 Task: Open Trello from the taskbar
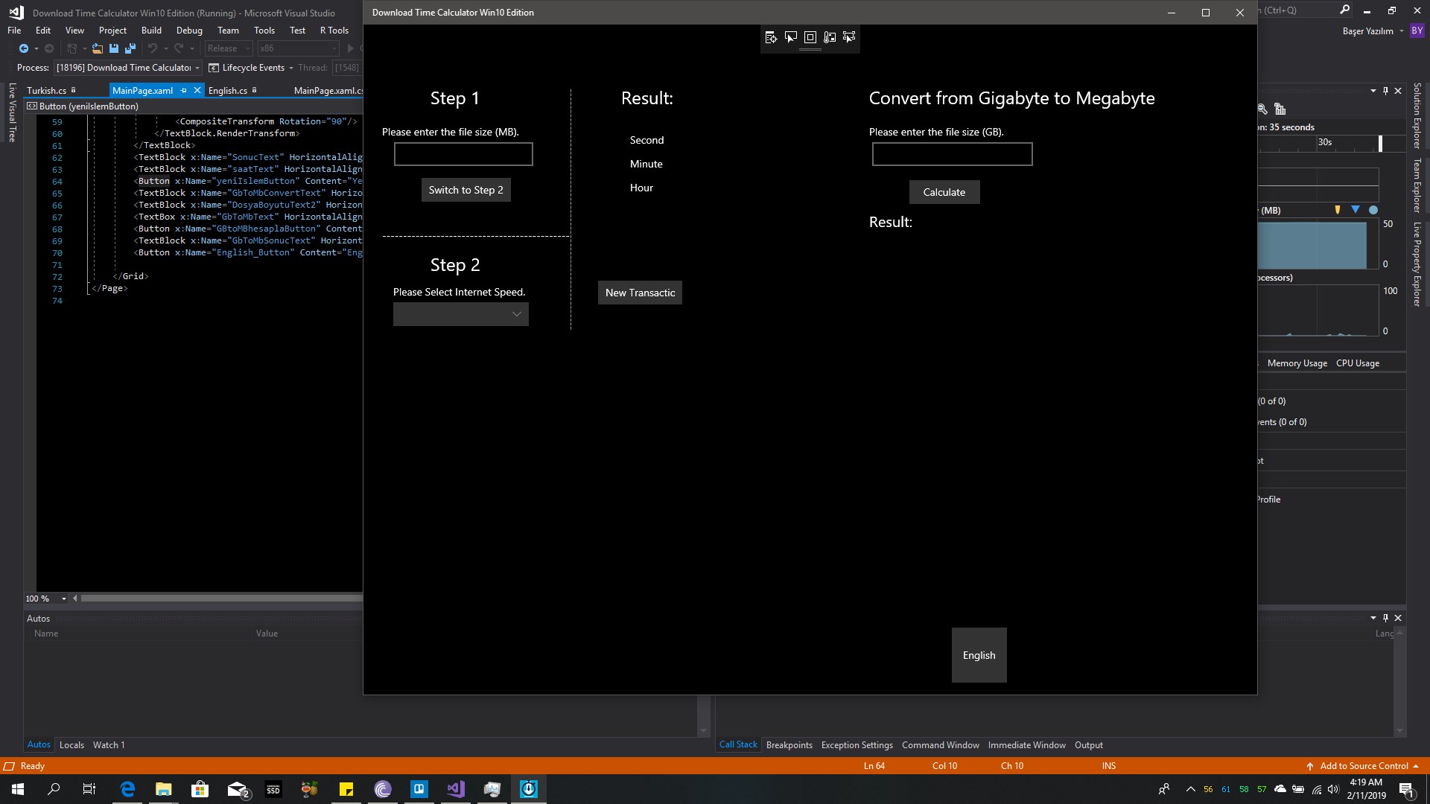pos(419,789)
